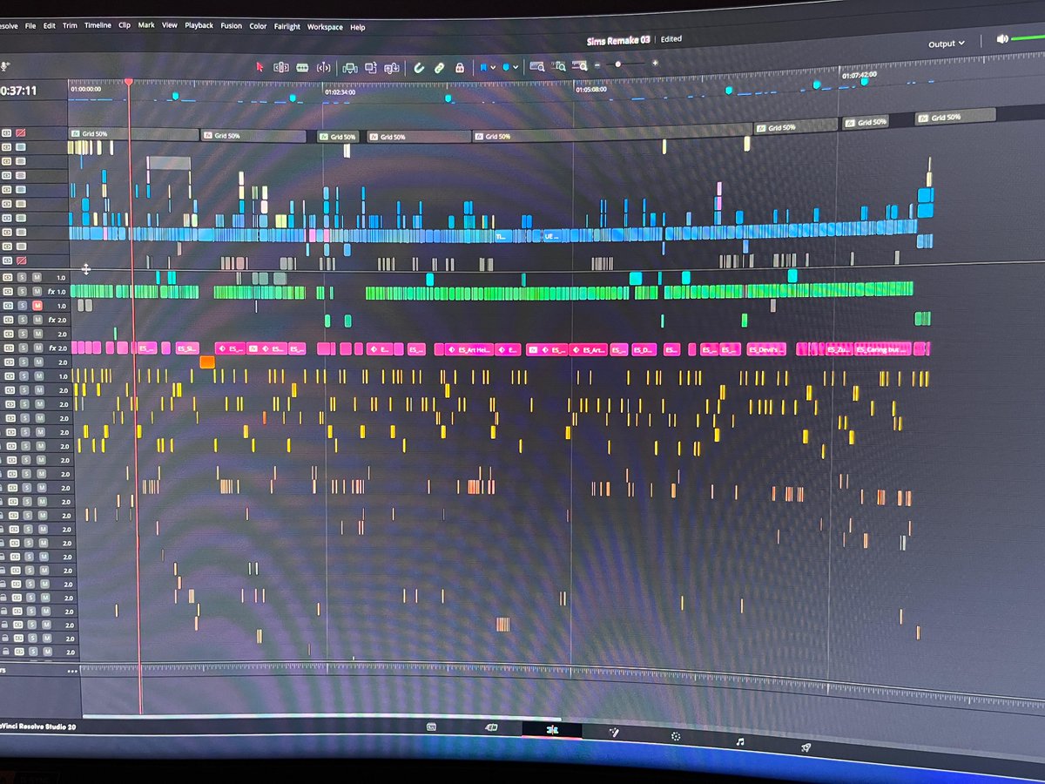The image size is (1045, 784).
Task: Activate the trim edit mode tool
Action: (280, 67)
